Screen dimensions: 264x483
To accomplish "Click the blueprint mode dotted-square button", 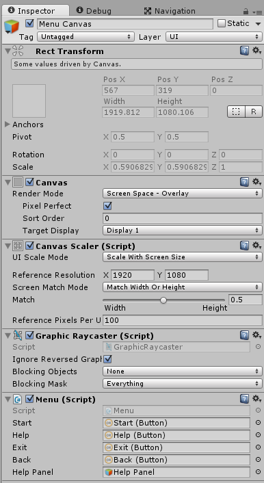I will pyautogui.click(x=236, y=112).
